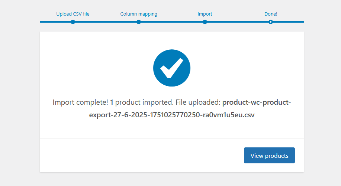Click the progress bar left of Upload dot
341x186 pixels.
point(56,22)
